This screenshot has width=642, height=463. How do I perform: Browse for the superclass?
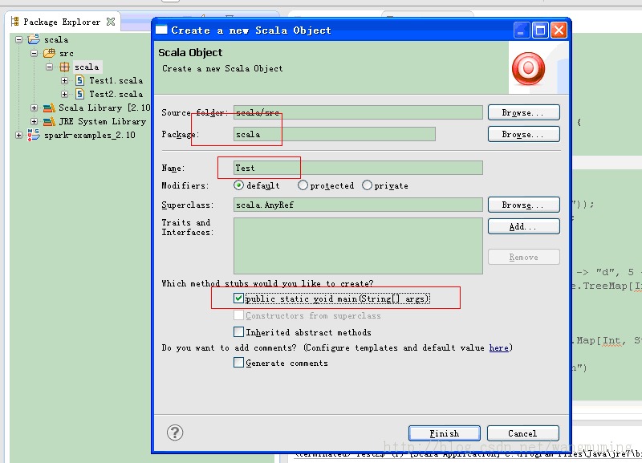(x=524, y=205)
